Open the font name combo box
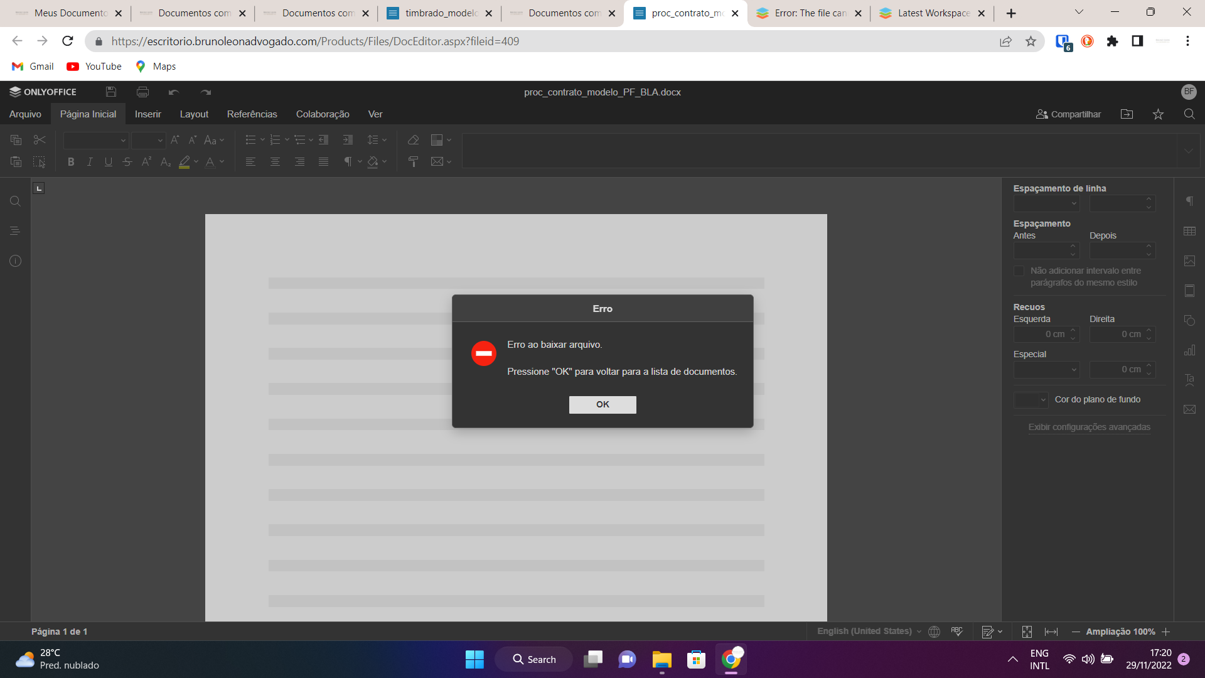Image resolution: width=1205 pixels, height=678 pixels. pyautogui.click(x=95, y=140)
